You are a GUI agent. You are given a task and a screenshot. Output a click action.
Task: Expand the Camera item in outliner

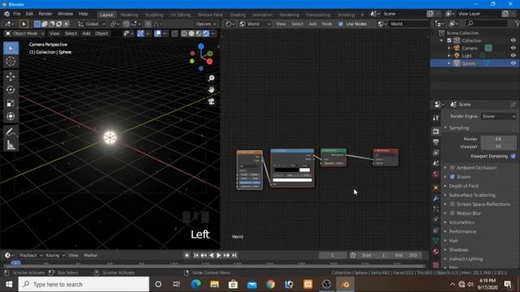point(449,49)
